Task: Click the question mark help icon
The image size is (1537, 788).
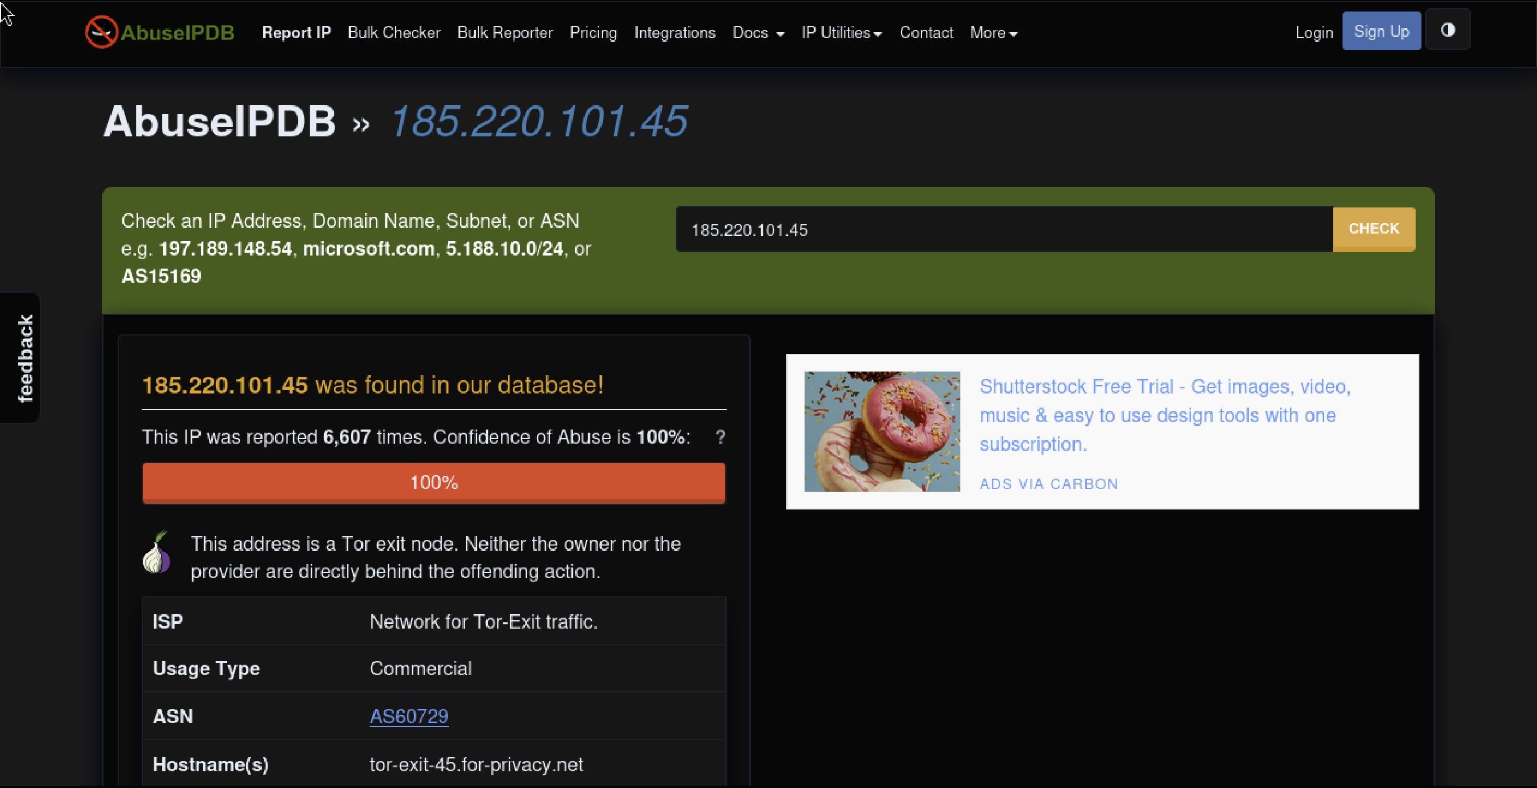Action: (720, 437)
